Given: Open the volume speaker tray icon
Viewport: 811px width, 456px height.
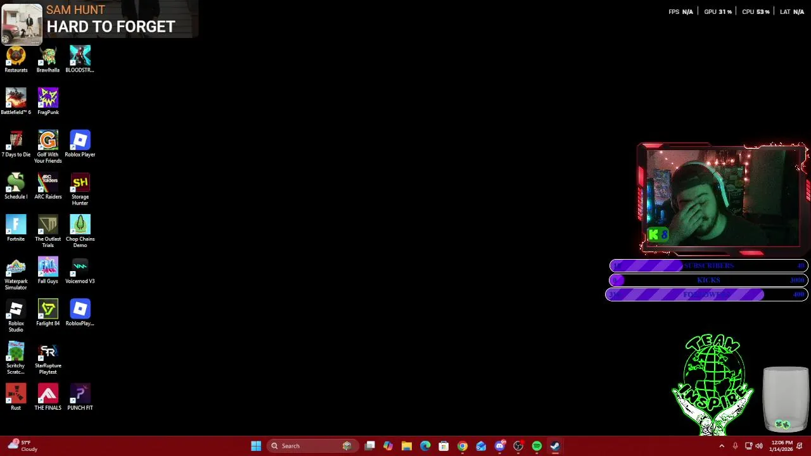Looking at the screenshot, I should point(759,446).
